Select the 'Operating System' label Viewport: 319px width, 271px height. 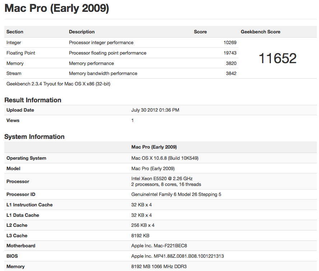pos(26,158)
